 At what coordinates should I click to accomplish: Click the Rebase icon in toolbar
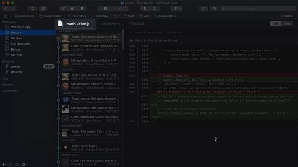[154, 9]
